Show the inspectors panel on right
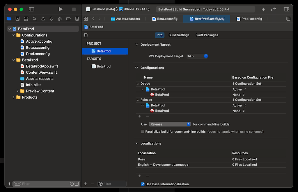298x192 pixels. pos(287,9)
